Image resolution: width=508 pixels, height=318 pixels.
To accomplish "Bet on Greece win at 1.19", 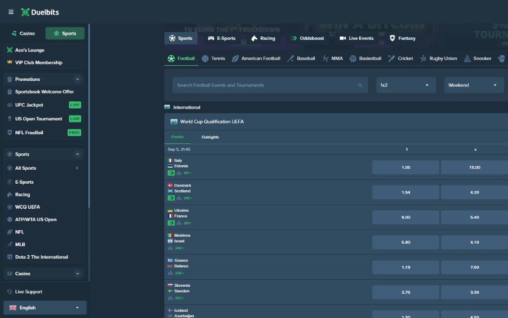I will 406,267.
